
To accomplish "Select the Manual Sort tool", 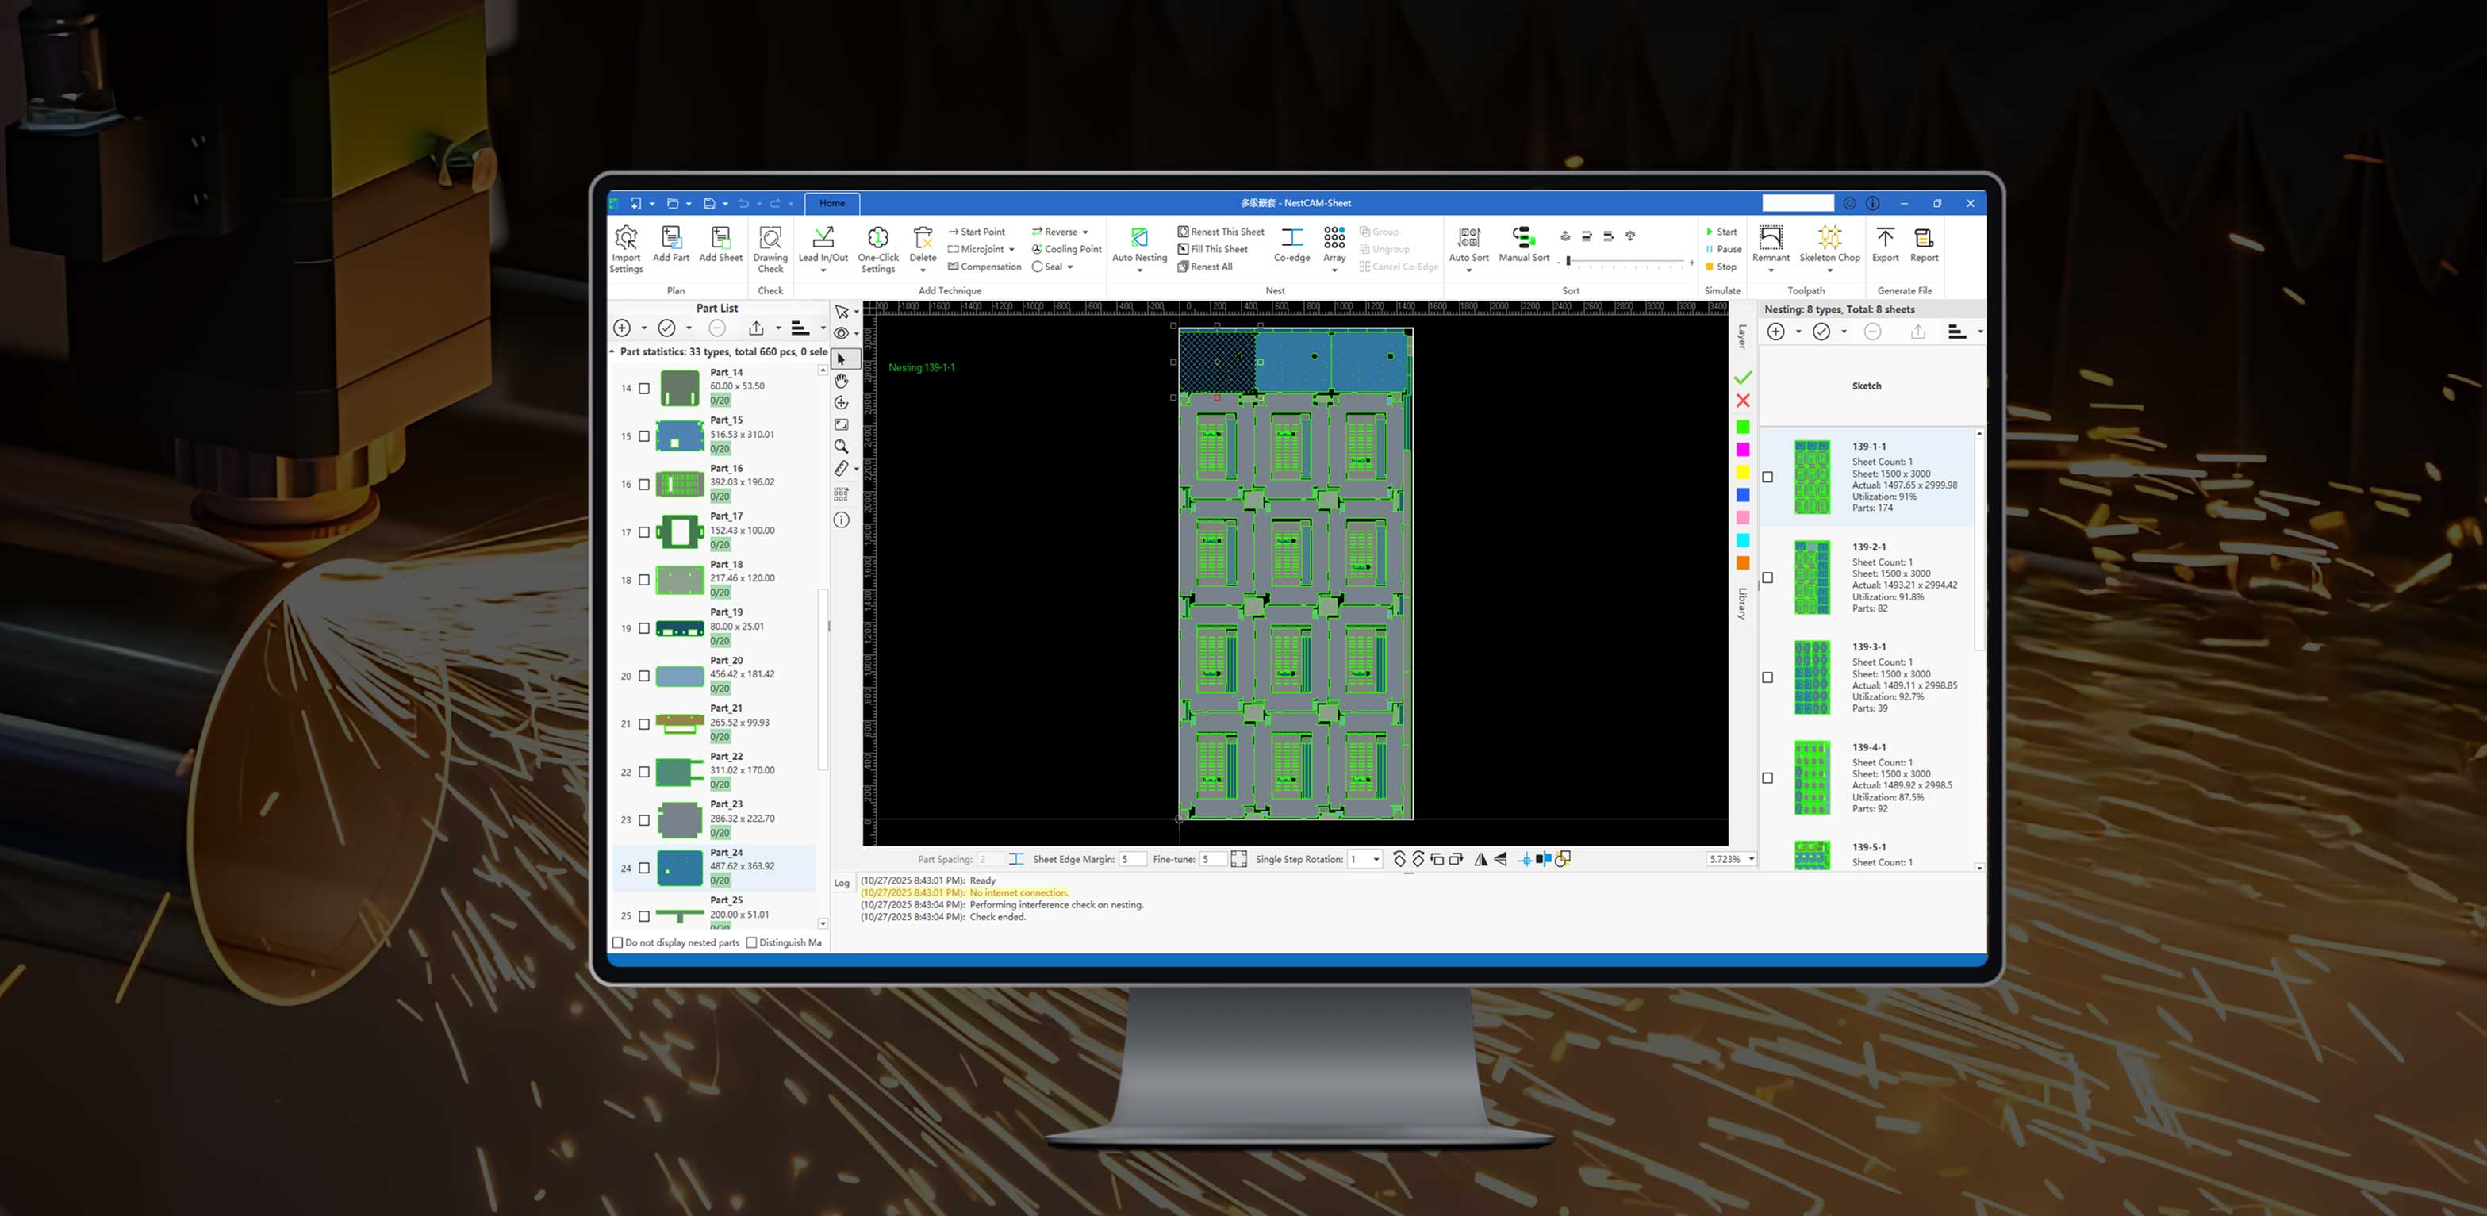I will [x=1522, y=244].
